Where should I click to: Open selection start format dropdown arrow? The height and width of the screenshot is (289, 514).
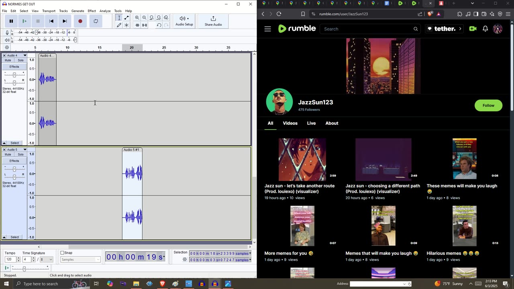[250, 253]
